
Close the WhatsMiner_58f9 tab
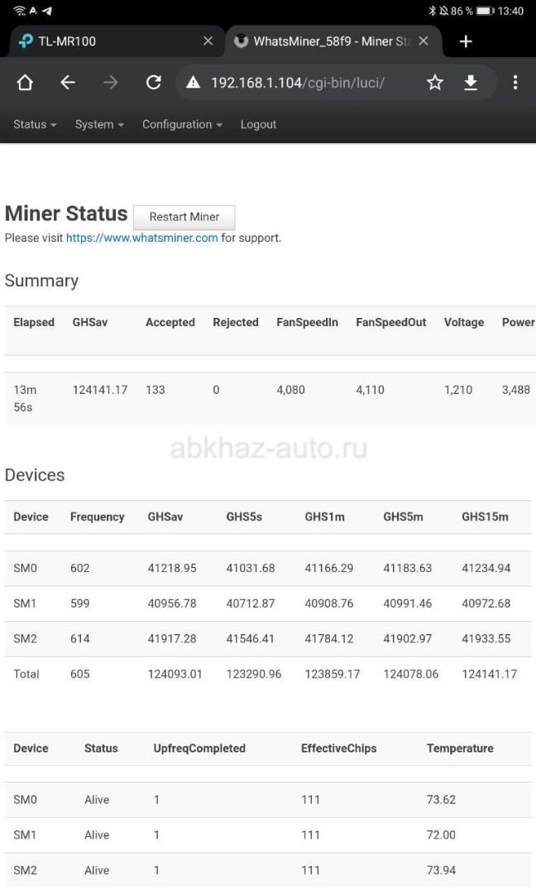pos(424,41)
